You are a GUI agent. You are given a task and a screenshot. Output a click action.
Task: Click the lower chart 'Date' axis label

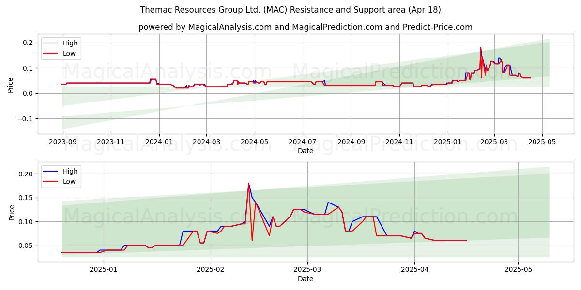pos(306,279)
